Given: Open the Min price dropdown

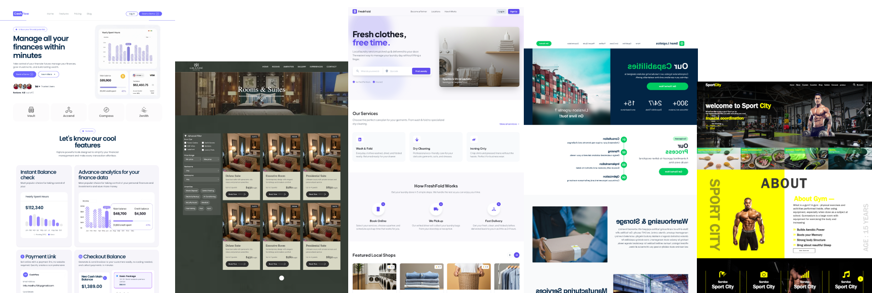Looking at the screenshot, I should pos(193,159).
